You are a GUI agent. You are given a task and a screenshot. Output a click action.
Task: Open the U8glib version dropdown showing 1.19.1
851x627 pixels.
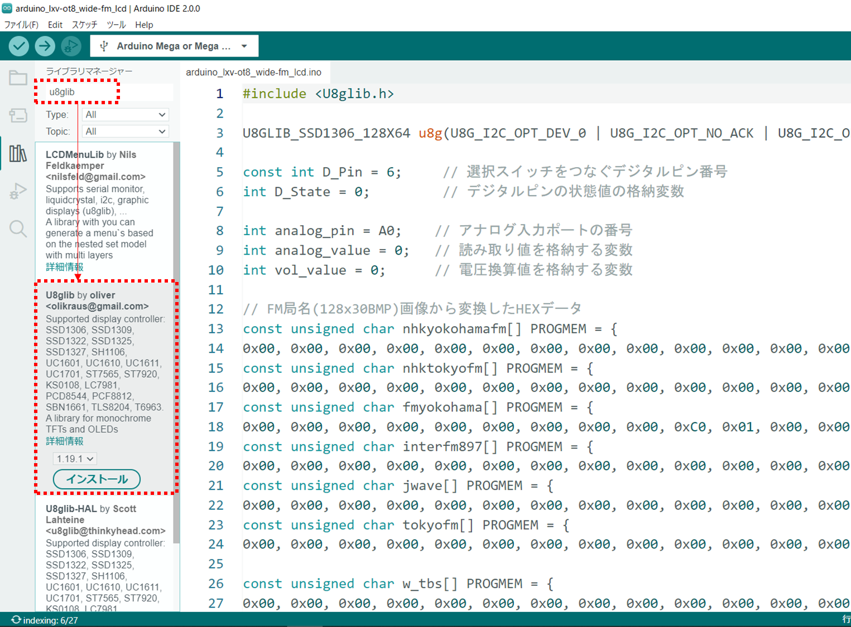pyautogui.click(x=74, y=458)
